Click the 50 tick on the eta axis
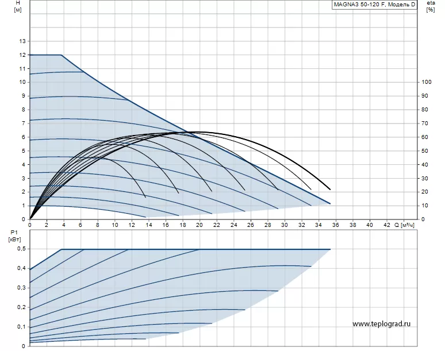445x351 pixels. coord(425,151)
